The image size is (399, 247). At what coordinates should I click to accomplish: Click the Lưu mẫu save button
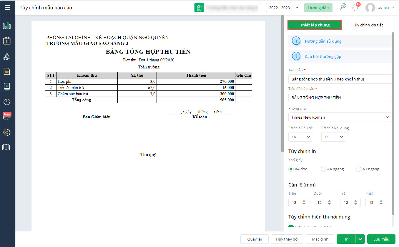[381, 239]
